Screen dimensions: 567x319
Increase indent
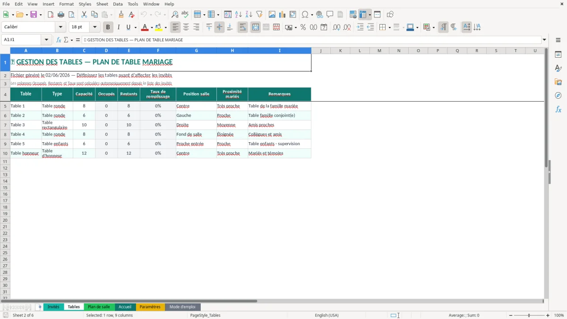tap(360, 27)
